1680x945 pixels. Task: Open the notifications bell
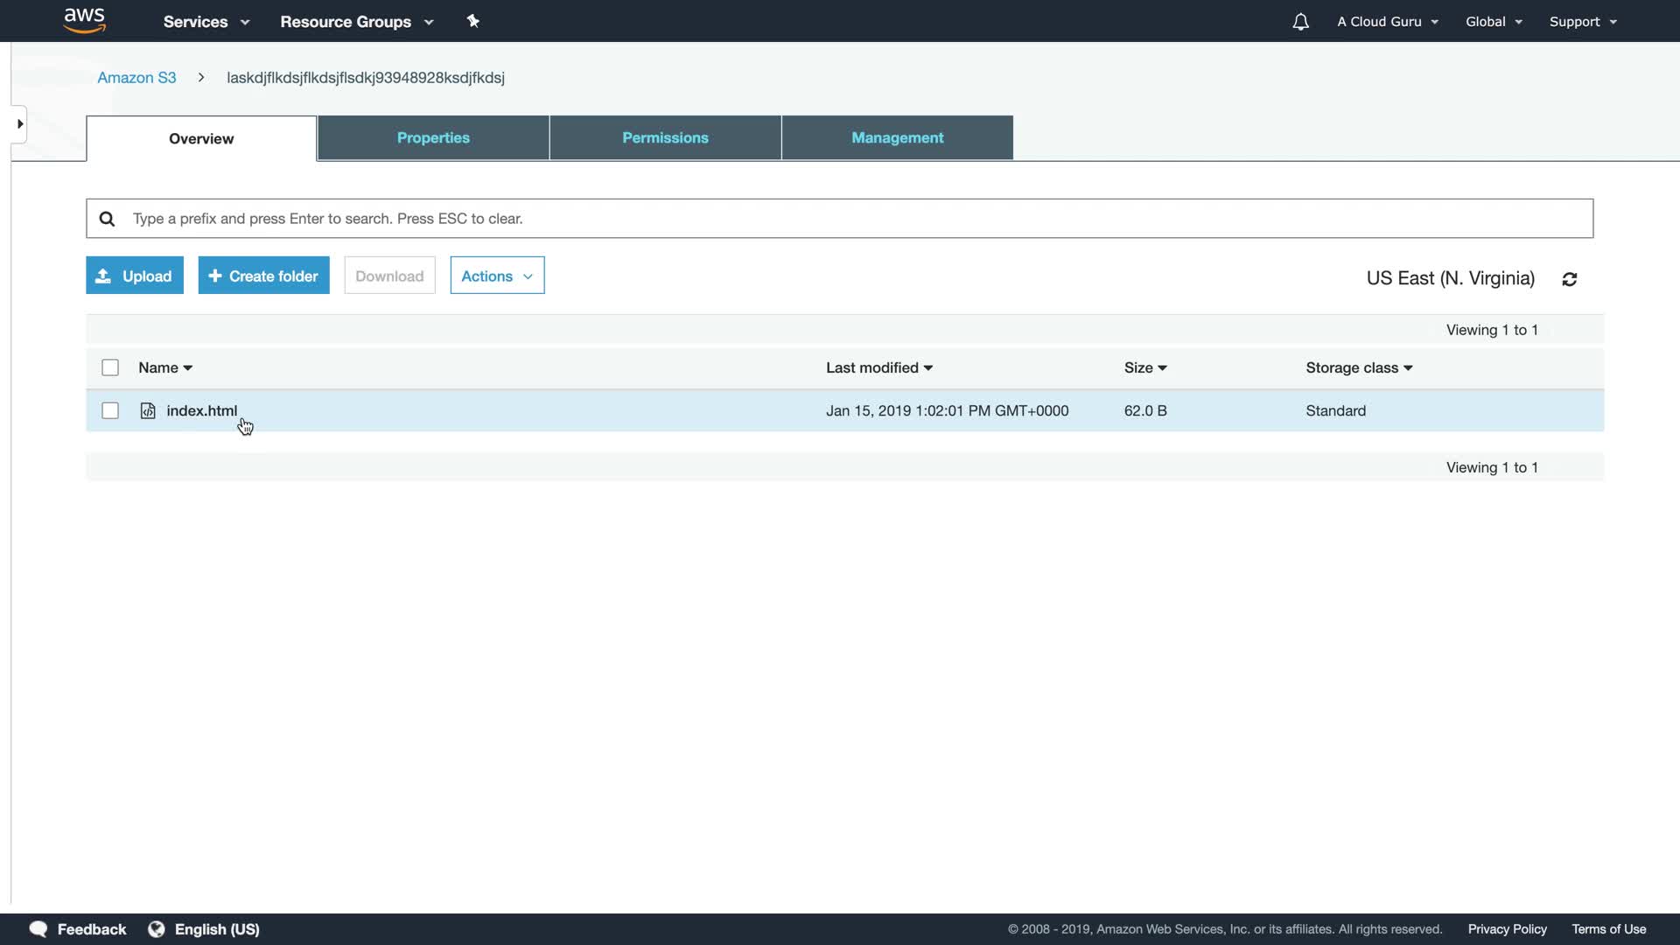point(1300,22)
